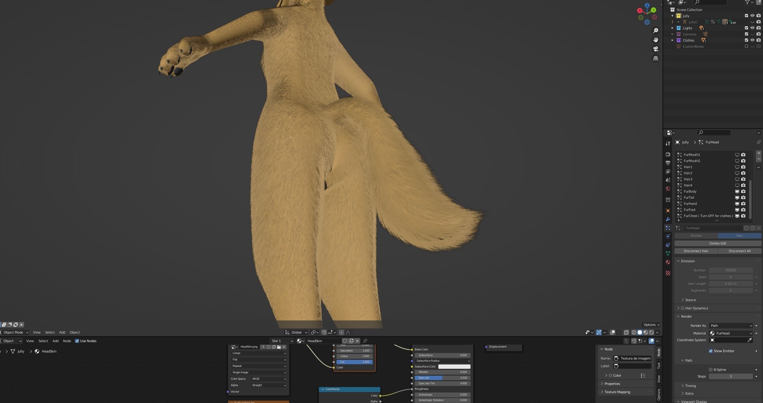Image resolution: width=763 pixels, height=403 pixels.
Task: Click the Specular value slider
Action: point(443,378)
